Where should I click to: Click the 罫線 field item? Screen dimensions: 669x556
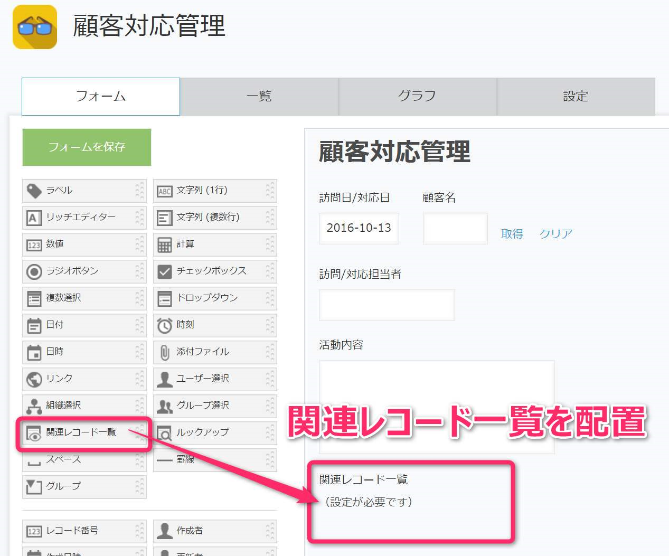[215, 460]
